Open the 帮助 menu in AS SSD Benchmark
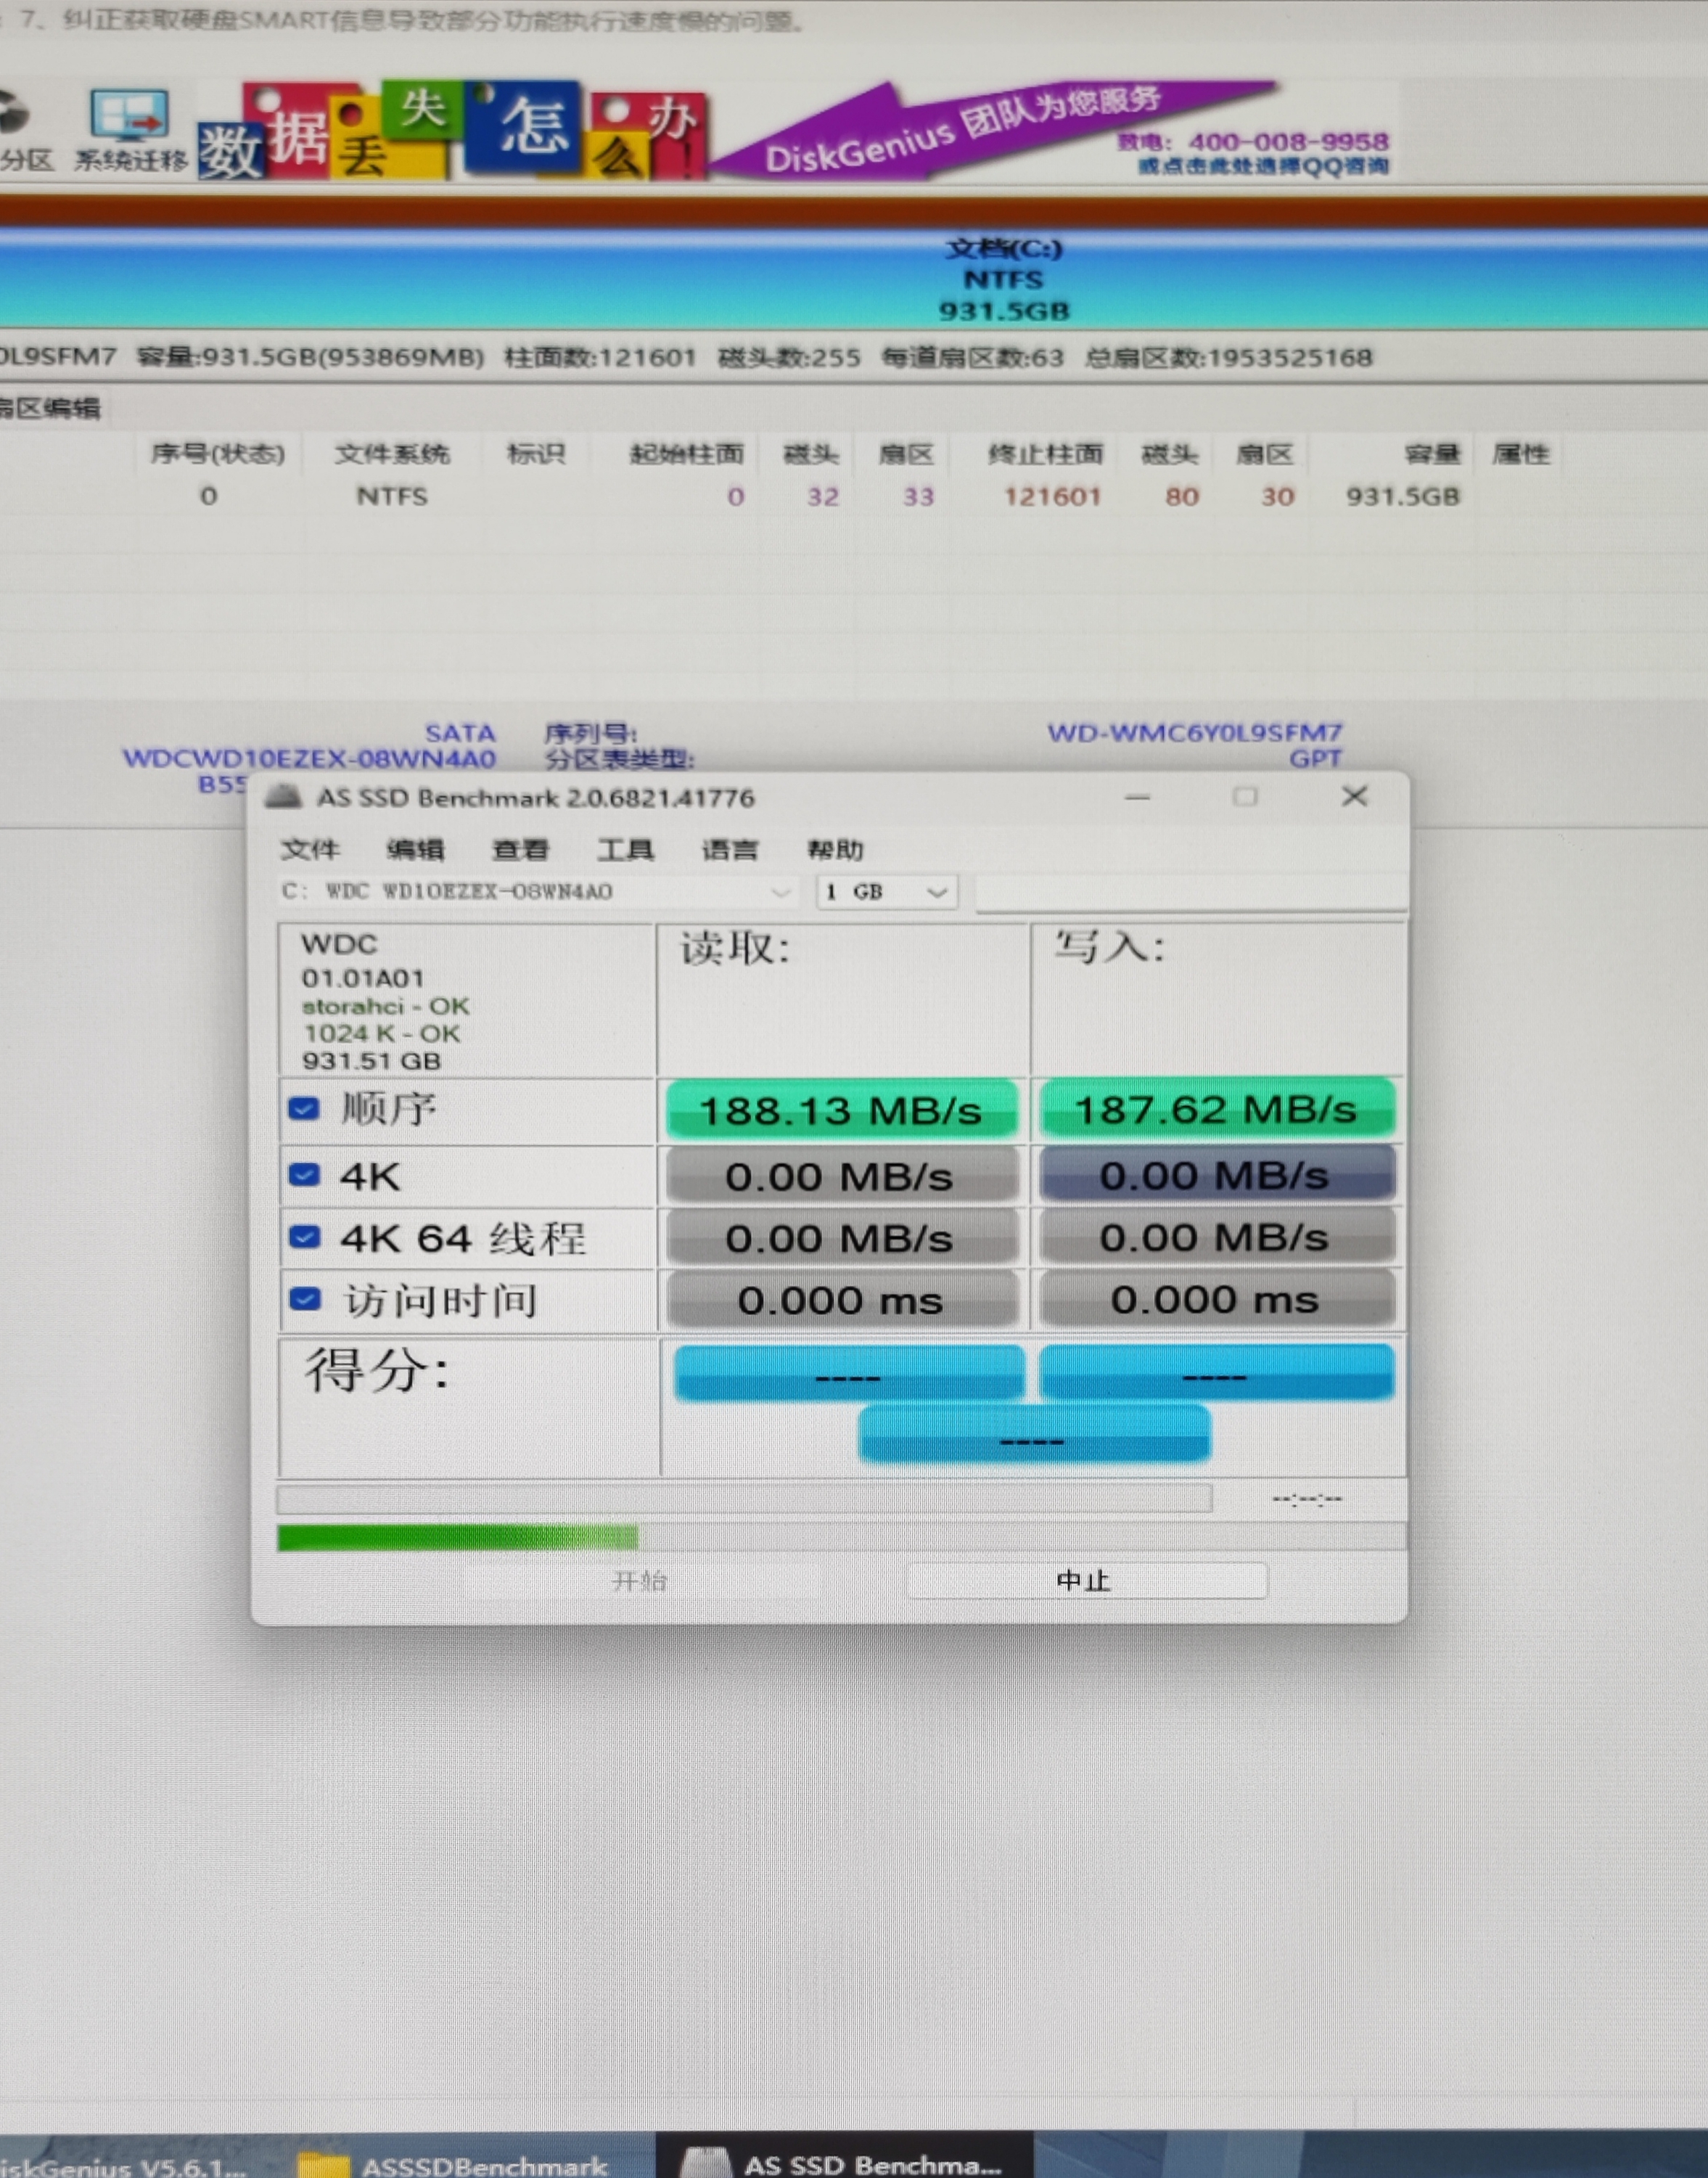 tap(835, 850)
